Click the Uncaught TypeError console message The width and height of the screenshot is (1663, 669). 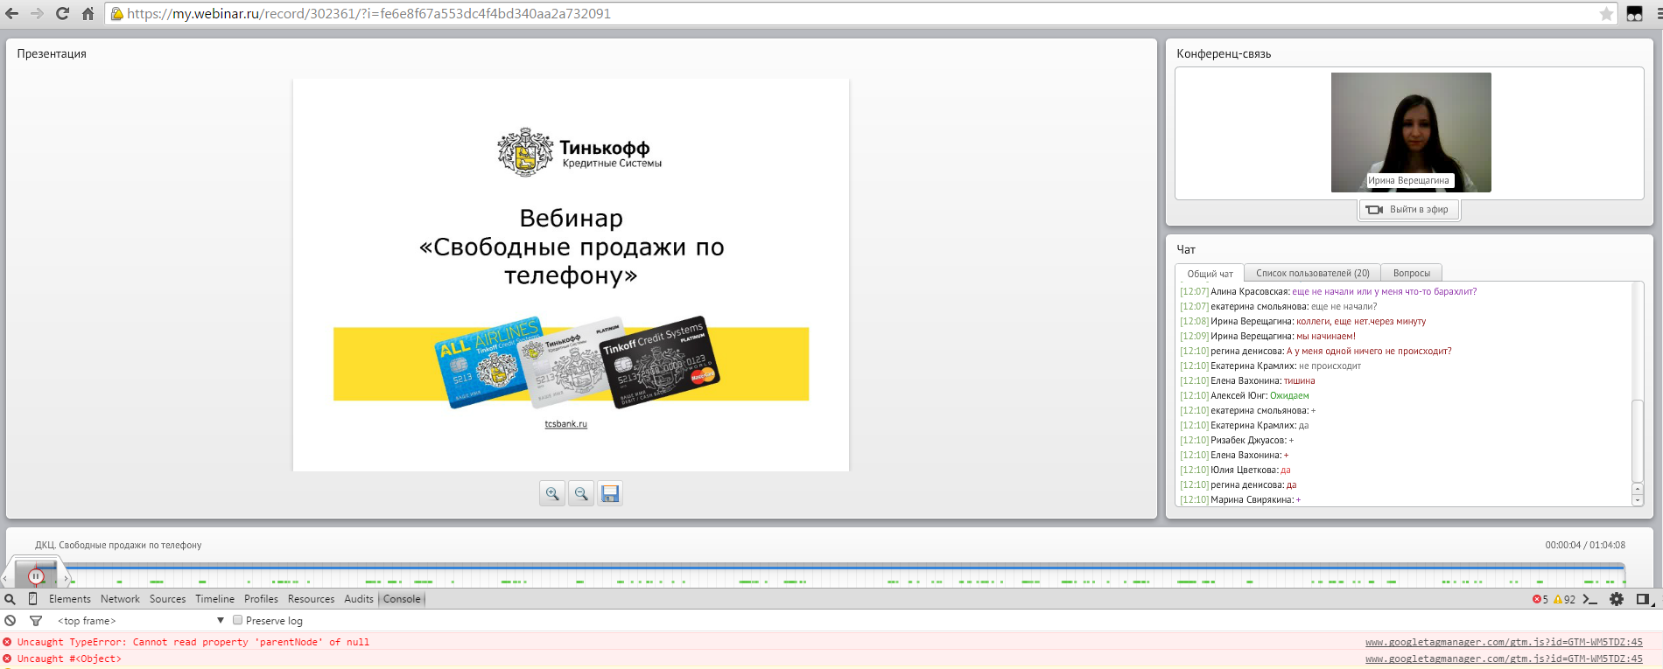pos(193,642)
